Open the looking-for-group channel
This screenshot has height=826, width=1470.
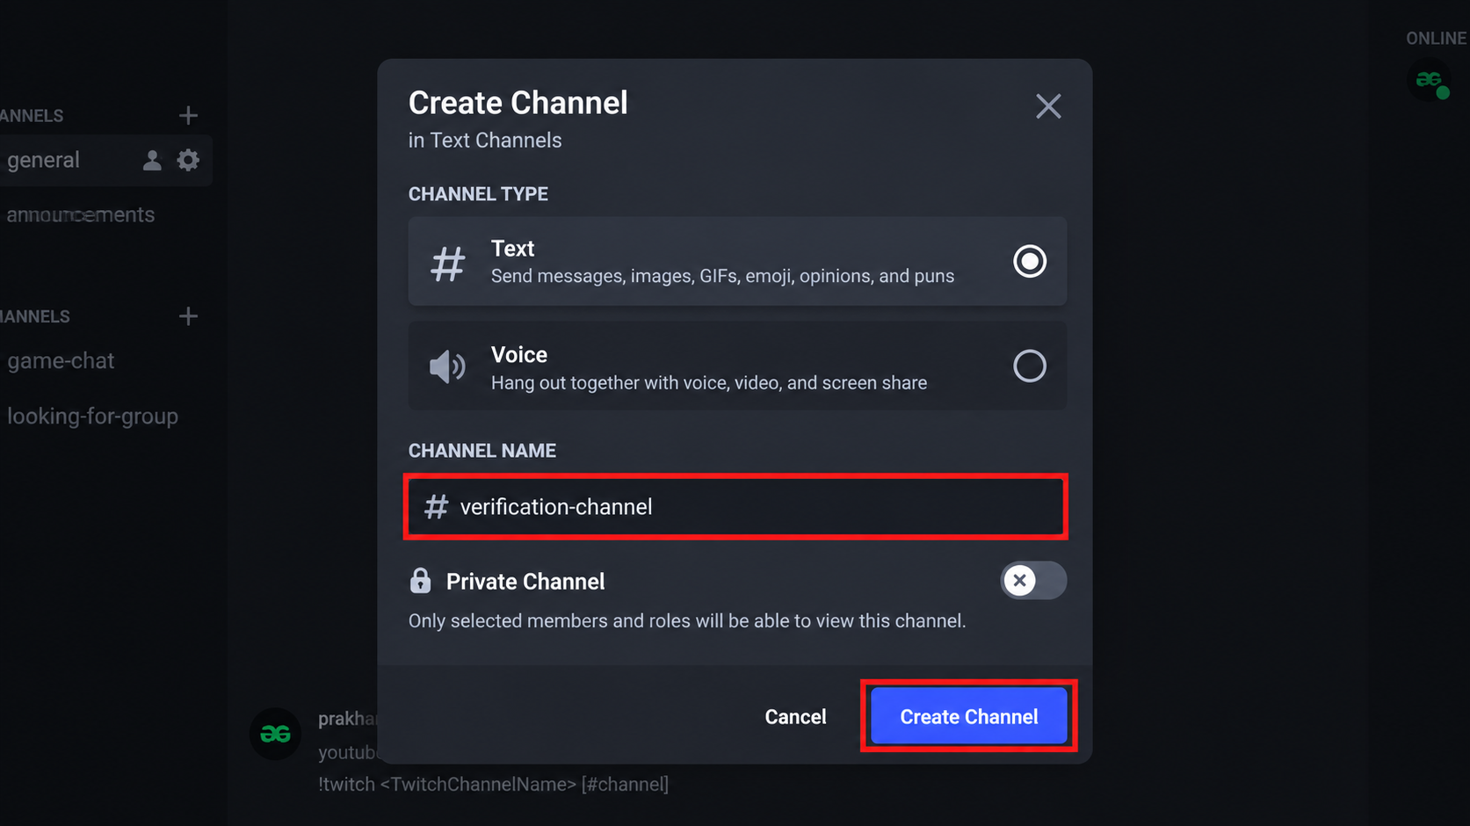point(92,417)
